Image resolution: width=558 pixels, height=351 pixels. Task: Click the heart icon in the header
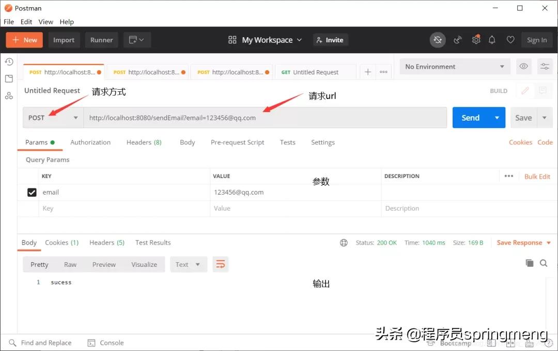[510, 40]
